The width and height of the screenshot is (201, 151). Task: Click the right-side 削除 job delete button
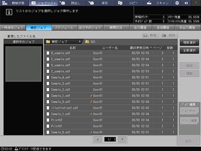(189, 66)
